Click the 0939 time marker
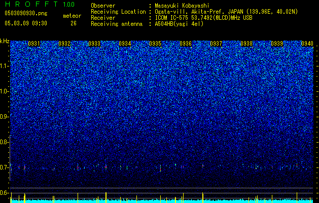The width and height of the screenshot is (319, 203). coord(277,43)
